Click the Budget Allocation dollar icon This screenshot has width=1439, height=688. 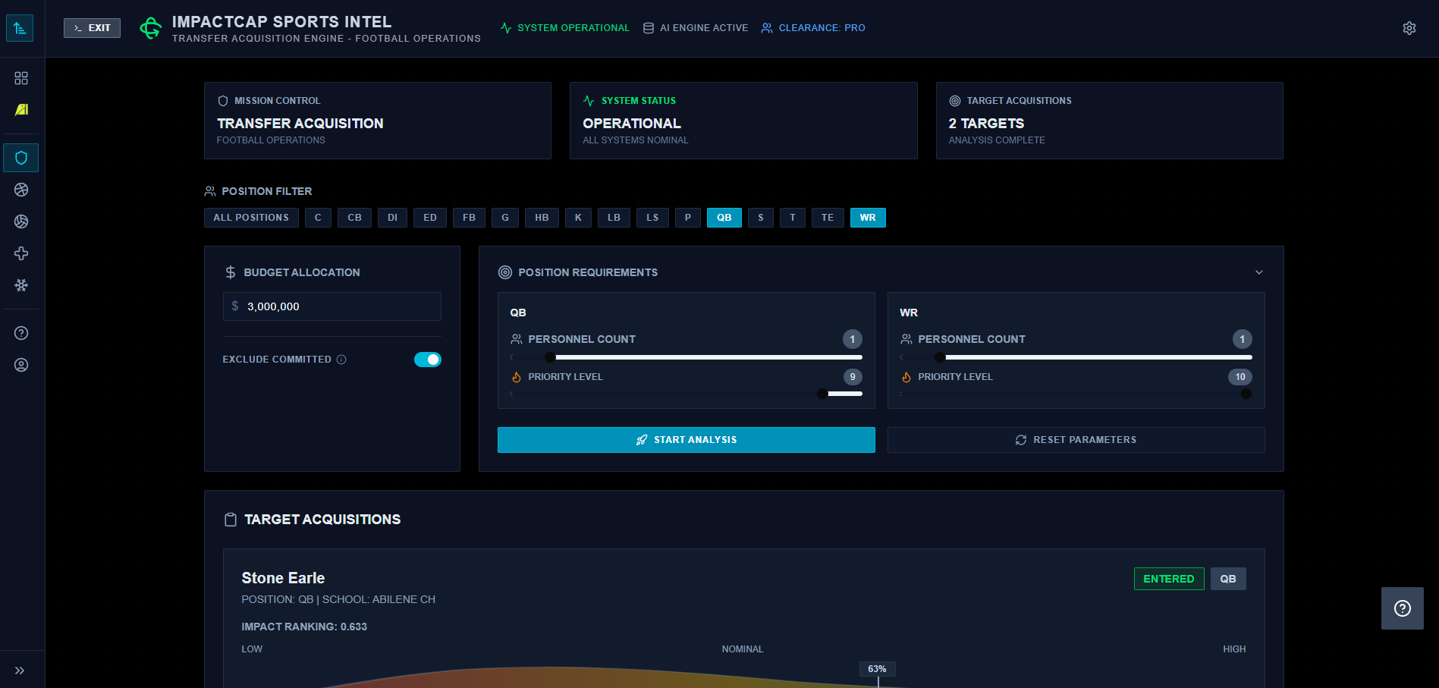(x=231, y=272)
